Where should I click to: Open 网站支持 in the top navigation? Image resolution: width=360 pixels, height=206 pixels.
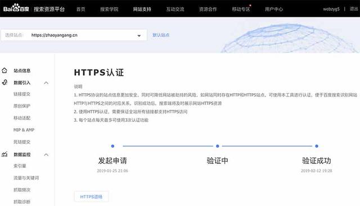[142, 9]
